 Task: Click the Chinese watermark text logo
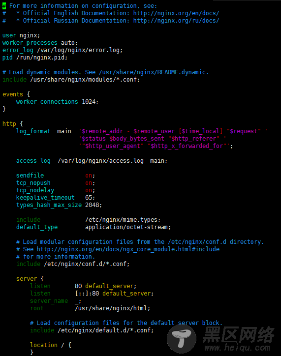238,335
